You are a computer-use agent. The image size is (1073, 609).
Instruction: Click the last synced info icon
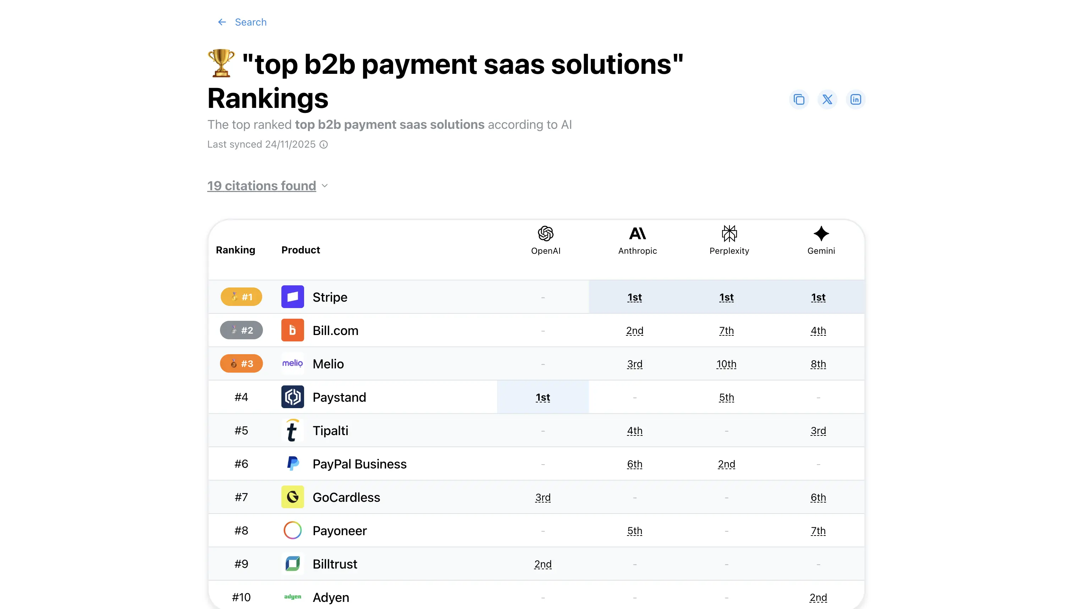coord(324,145)
